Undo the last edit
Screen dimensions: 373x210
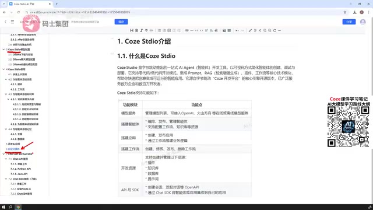[x=237, y=30]
